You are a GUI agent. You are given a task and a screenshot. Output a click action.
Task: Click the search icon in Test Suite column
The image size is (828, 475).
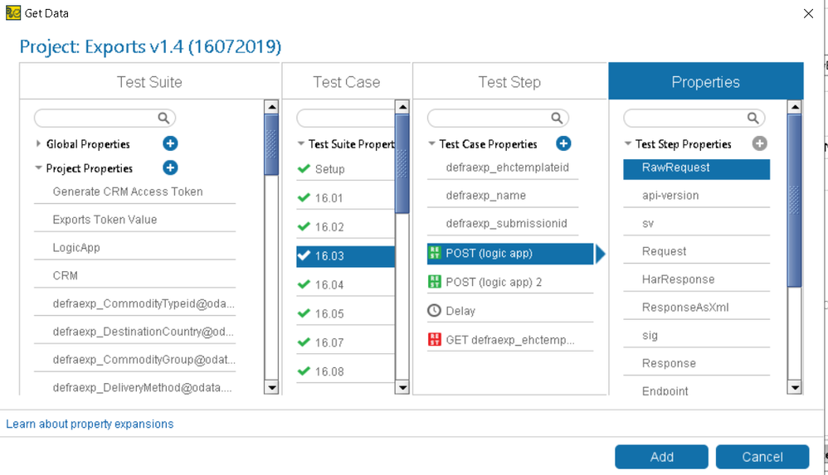(x=164, y=119)
